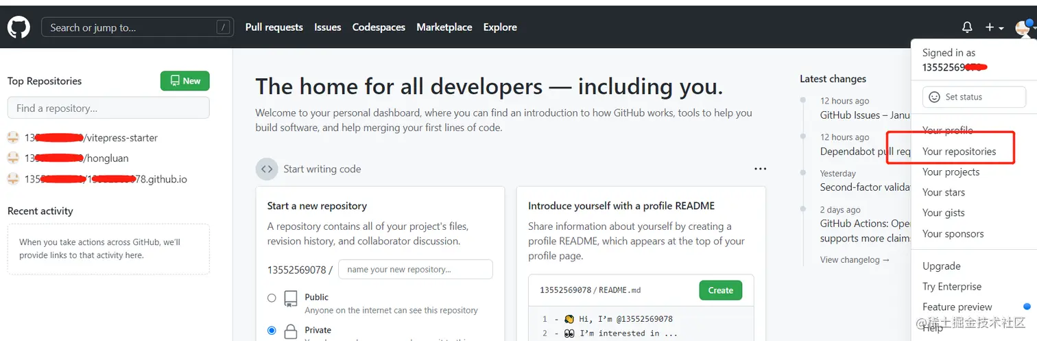Image resolution: width=1037 pixels, height=341 pixels.
Task: Click the Find a repository input field
Action: pyautogui.click(x=108, y=108)
